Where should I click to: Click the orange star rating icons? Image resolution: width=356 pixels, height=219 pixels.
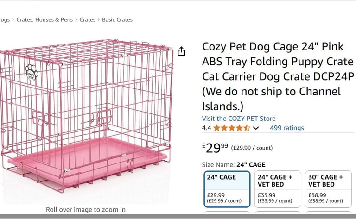232,128
